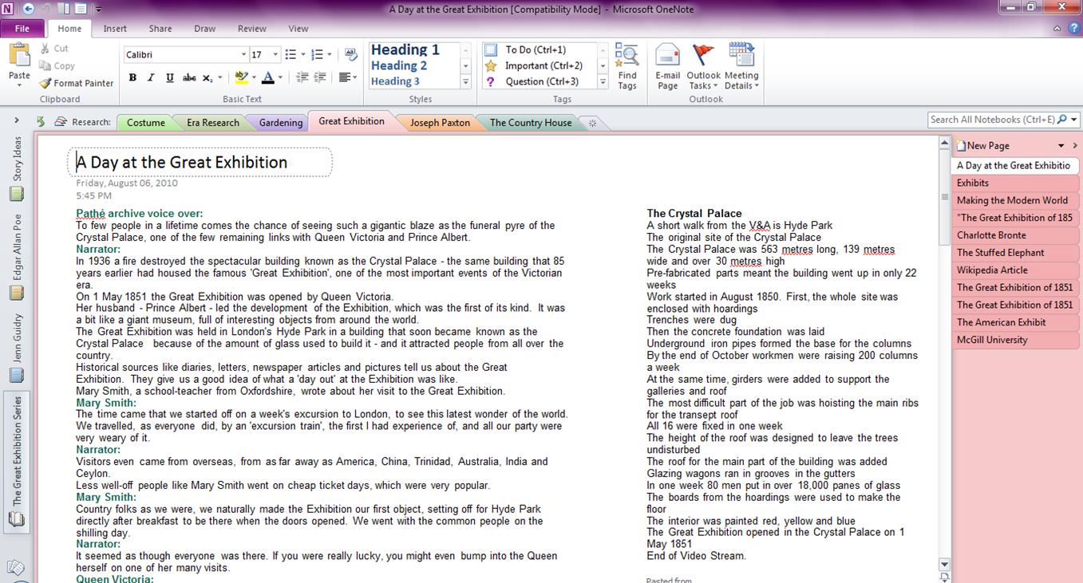This screenshot has width=1083, height=583.
Task: Open the font name dropdown
Action: coord(243,54)
